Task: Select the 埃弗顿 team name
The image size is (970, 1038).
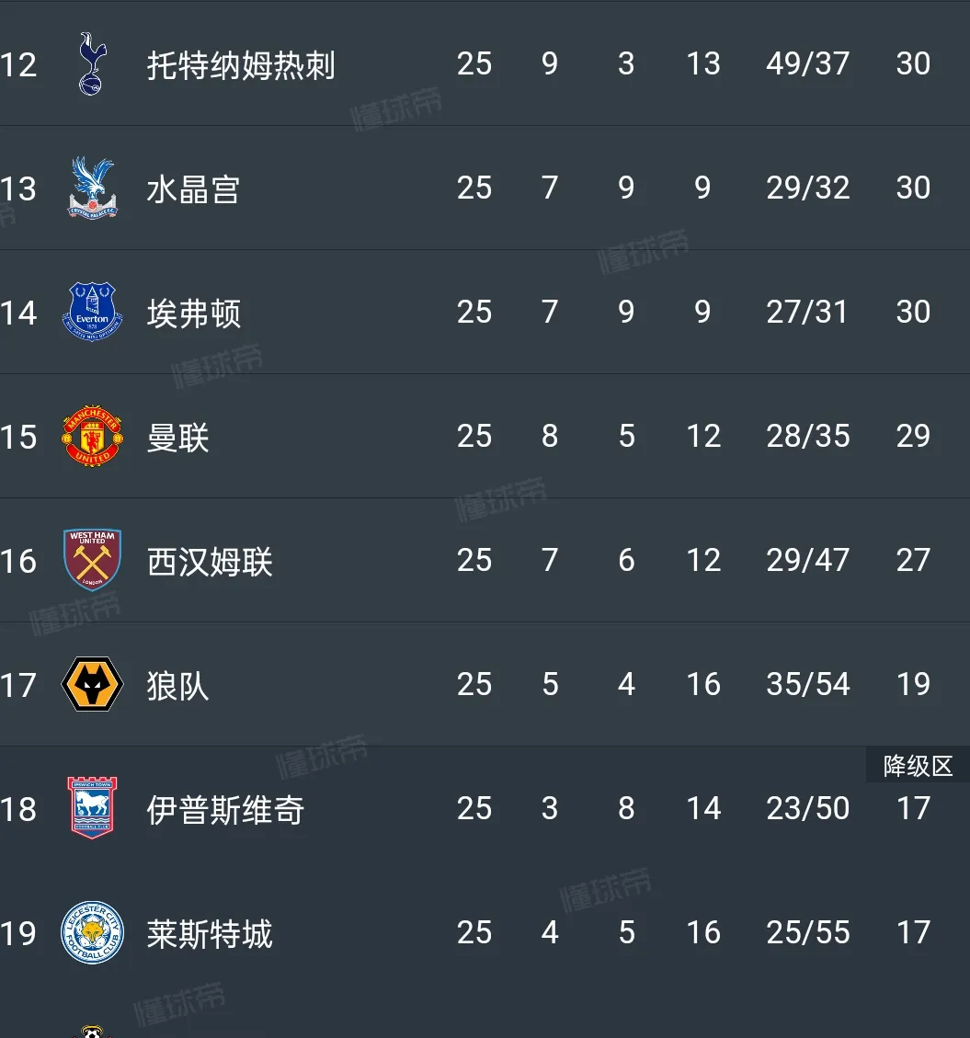Action: click(193, 314)
